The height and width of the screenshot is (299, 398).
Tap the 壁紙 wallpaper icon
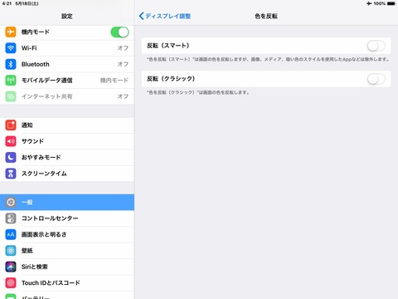point(11,251)
